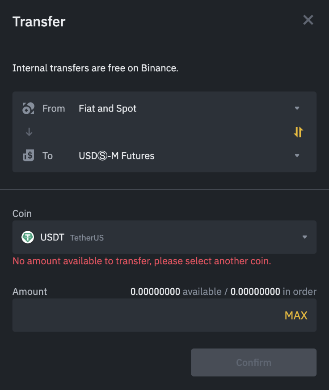
Task: Select the Fiat and Spot source account
Action: tap(108, 108)
